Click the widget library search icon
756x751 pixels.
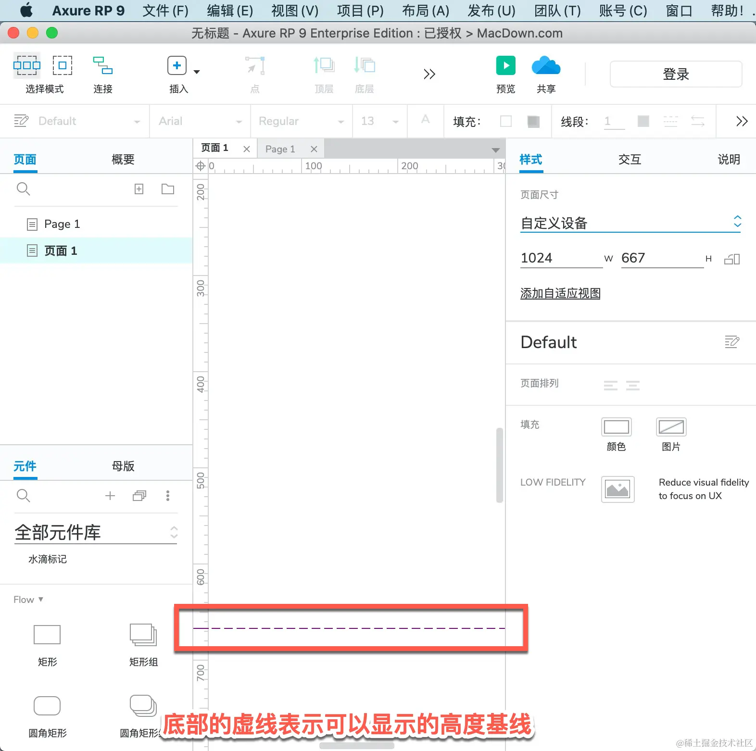click(x=24, y=496)
